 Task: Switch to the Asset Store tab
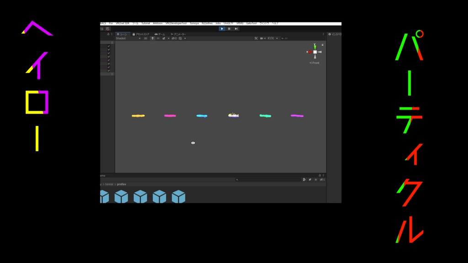pyautogui.click(x=141, y=34)
